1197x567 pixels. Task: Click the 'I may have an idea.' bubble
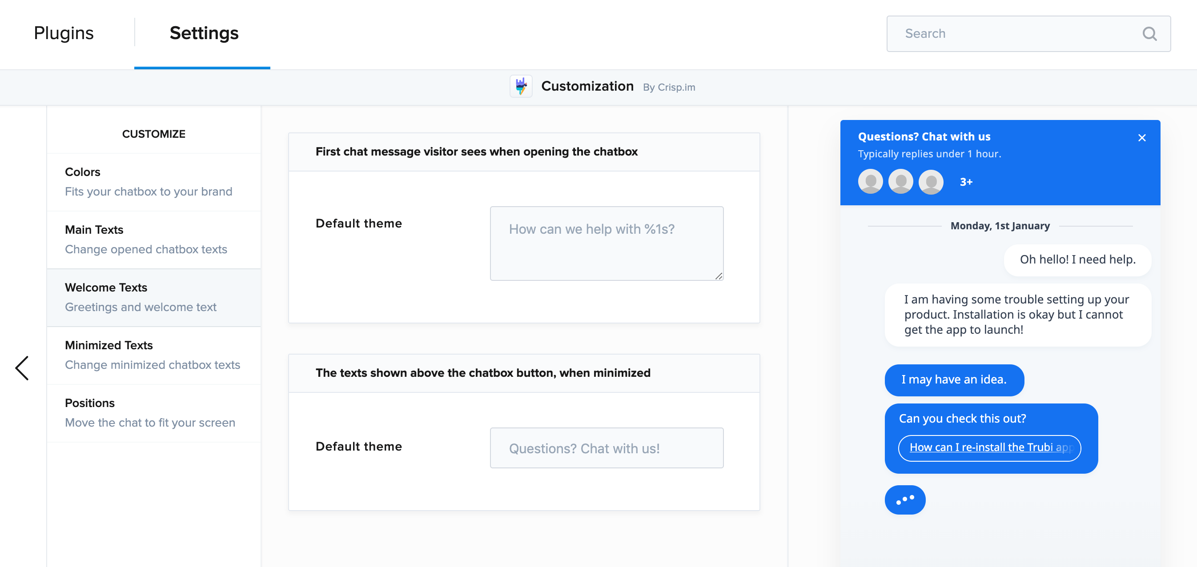(954, 380)
